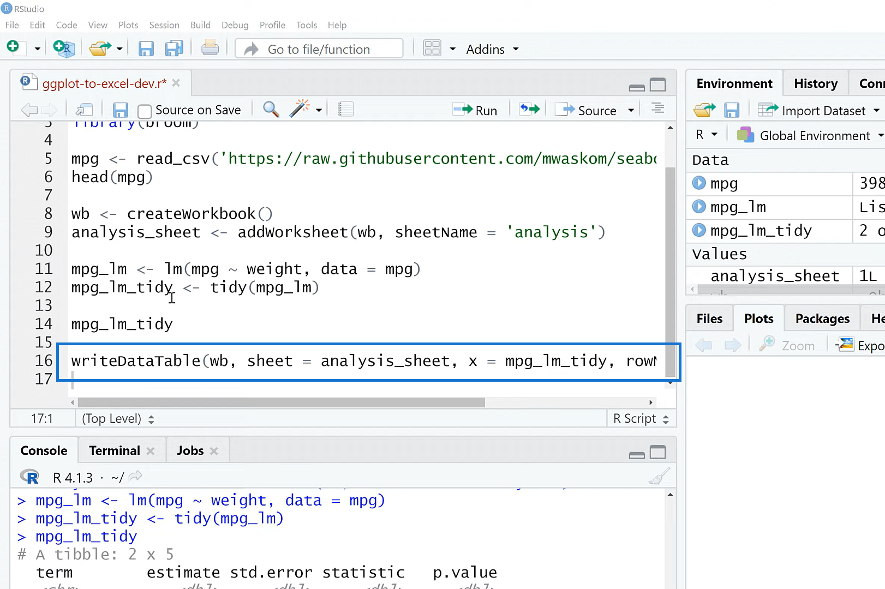Click the Code Tools magic wand icon
This screenshot has height=589, width=885.
(299, 109)
